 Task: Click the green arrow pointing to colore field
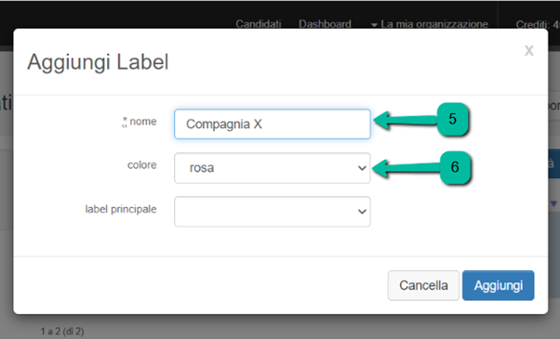click(407, 168)
